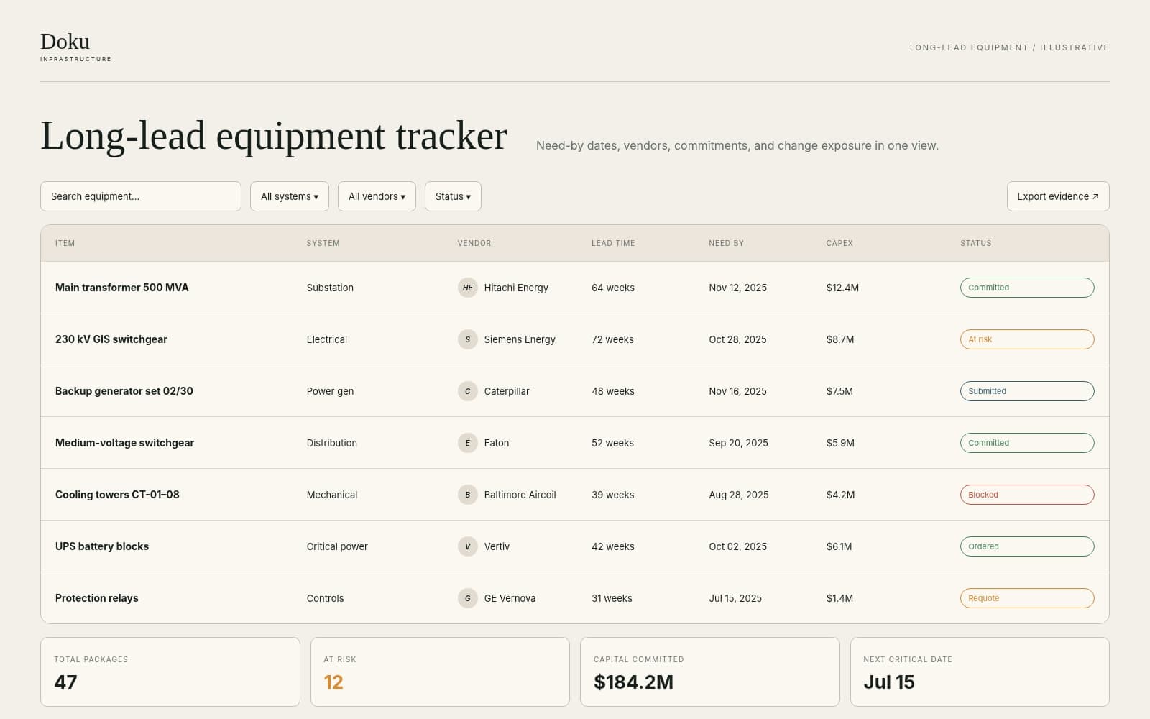Sort by the LEAD TIME column header
This screenshot has height=719, width=1150.
(613, 243)
